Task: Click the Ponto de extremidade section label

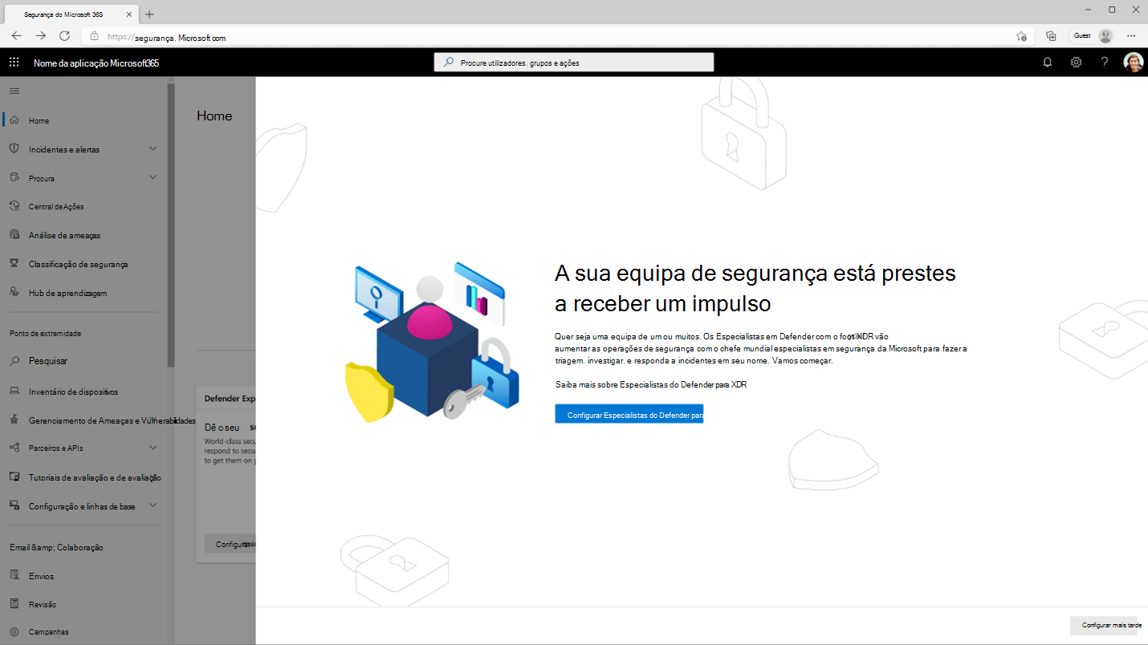Action: pyautogui.click(x=45, y=334)
